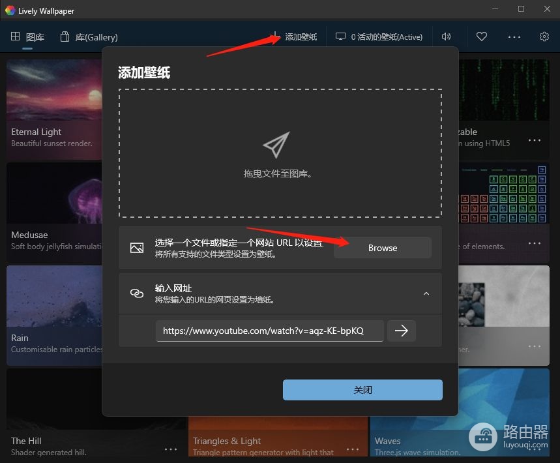This screenshot has width=560, height=463.
Task: Open the 图库 library tab
Action: 27,37
